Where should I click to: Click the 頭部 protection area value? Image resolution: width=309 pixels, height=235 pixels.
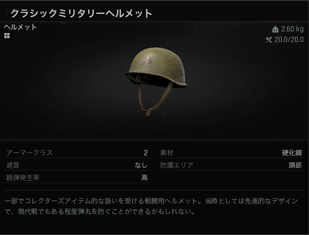point(295,165)
